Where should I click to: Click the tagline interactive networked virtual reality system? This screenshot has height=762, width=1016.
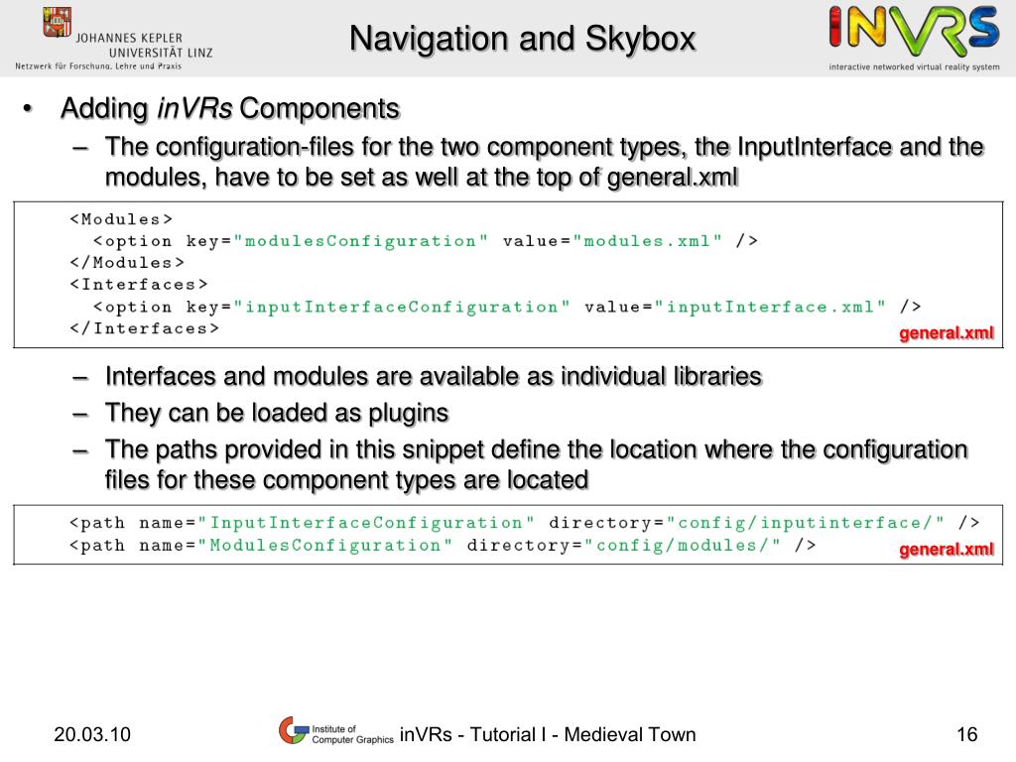tap(914, 66)
